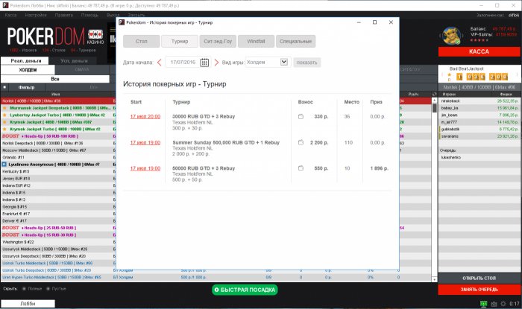Click the green connection status icon
Image resolution: width=522 pixels, height=309 pixels.
[x=484, y=304]
